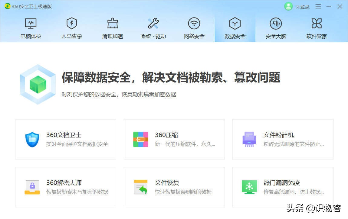The width and height of the screenshot is (348, 219).
Task: Click the 360文档卫士 blue shield icon
Action: click(32, 139)
